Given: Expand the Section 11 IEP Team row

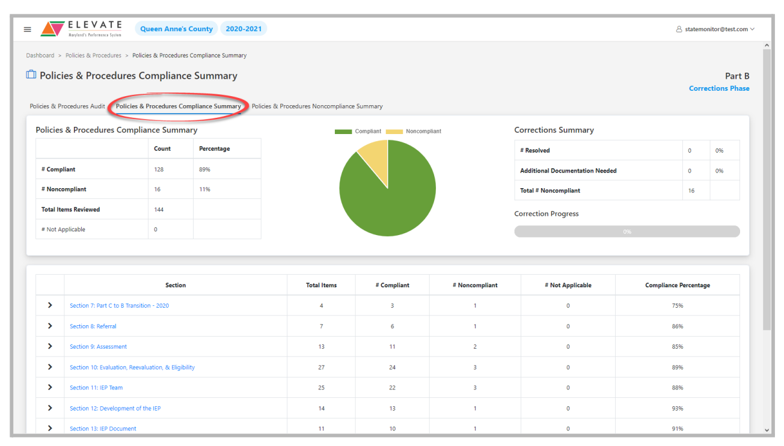Looking at the screenshot, I should [50, 387].
